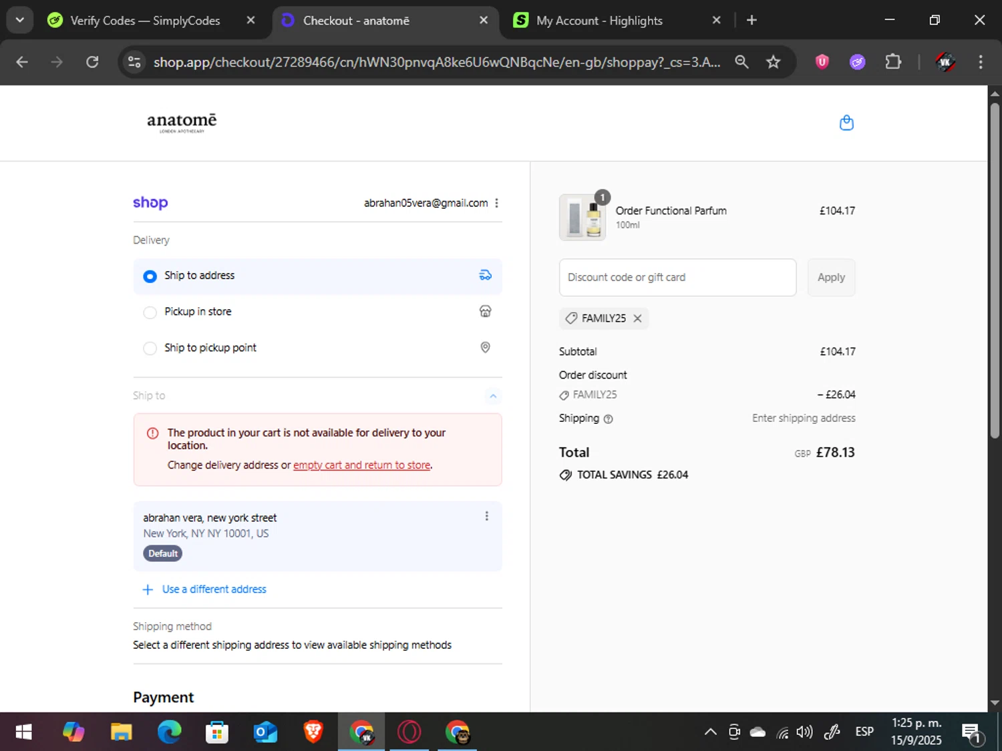Open Chrome three-dot menu

(x=981, y=62)
